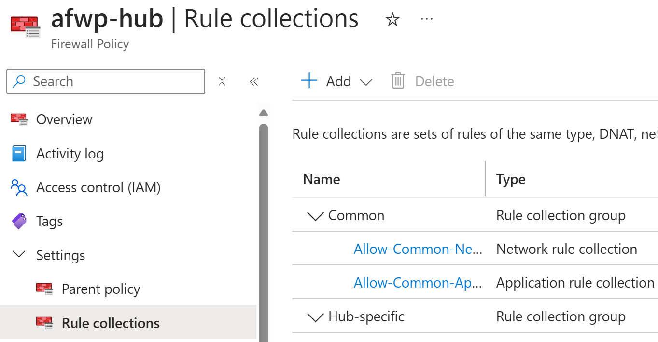Collapse the Settings section in sidebar
Screen dimensions: 658x342
point(19,254)
